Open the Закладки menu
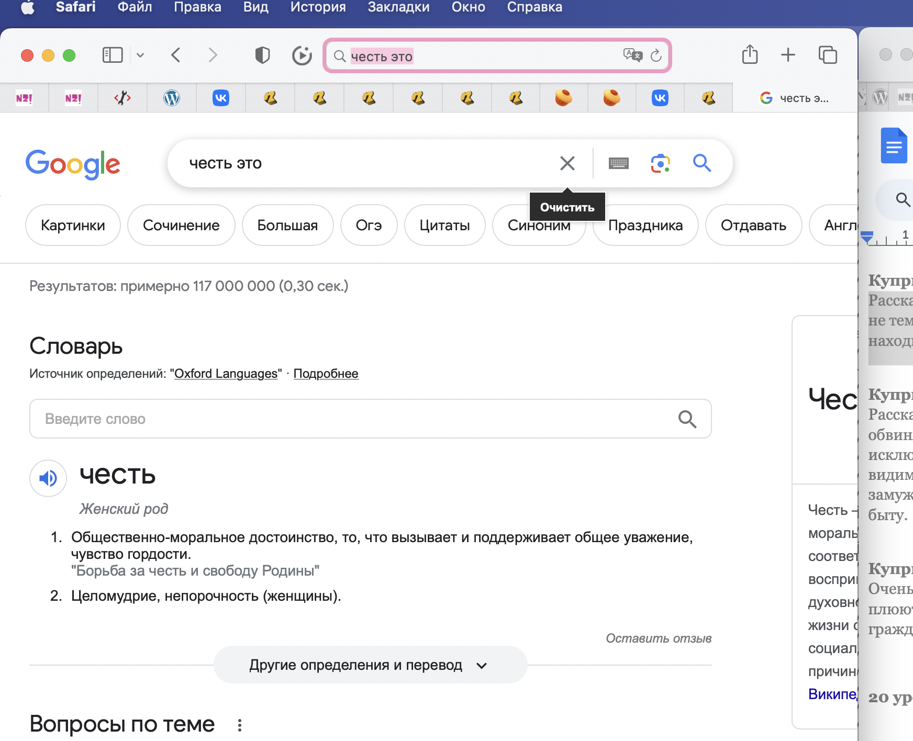This screenshot has width=913, height=741. pos(398,7)
